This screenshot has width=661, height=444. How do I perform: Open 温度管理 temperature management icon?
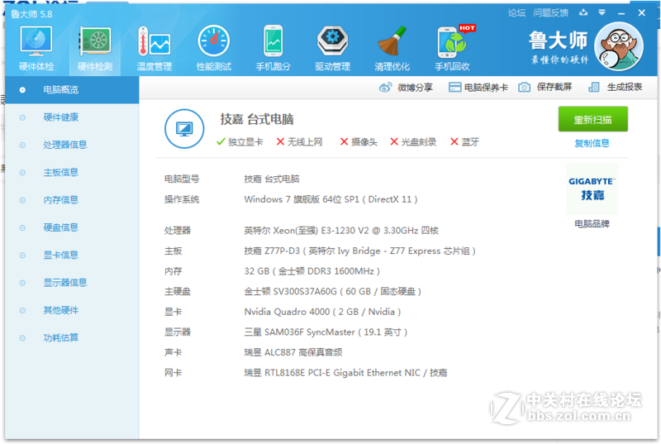[x=155, y=48]
